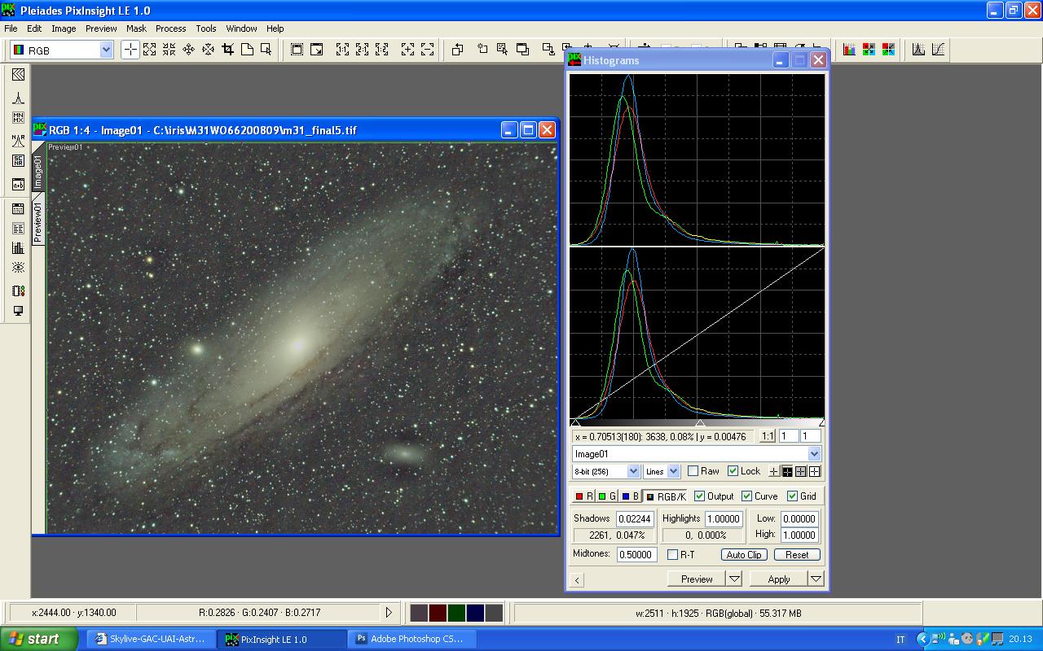
Task: Toggle the Curve checkbox
Action: point(746,496)
